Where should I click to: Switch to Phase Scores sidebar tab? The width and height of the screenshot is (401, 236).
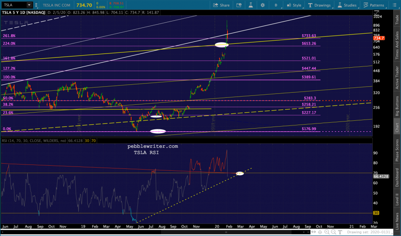click(397, 150)
